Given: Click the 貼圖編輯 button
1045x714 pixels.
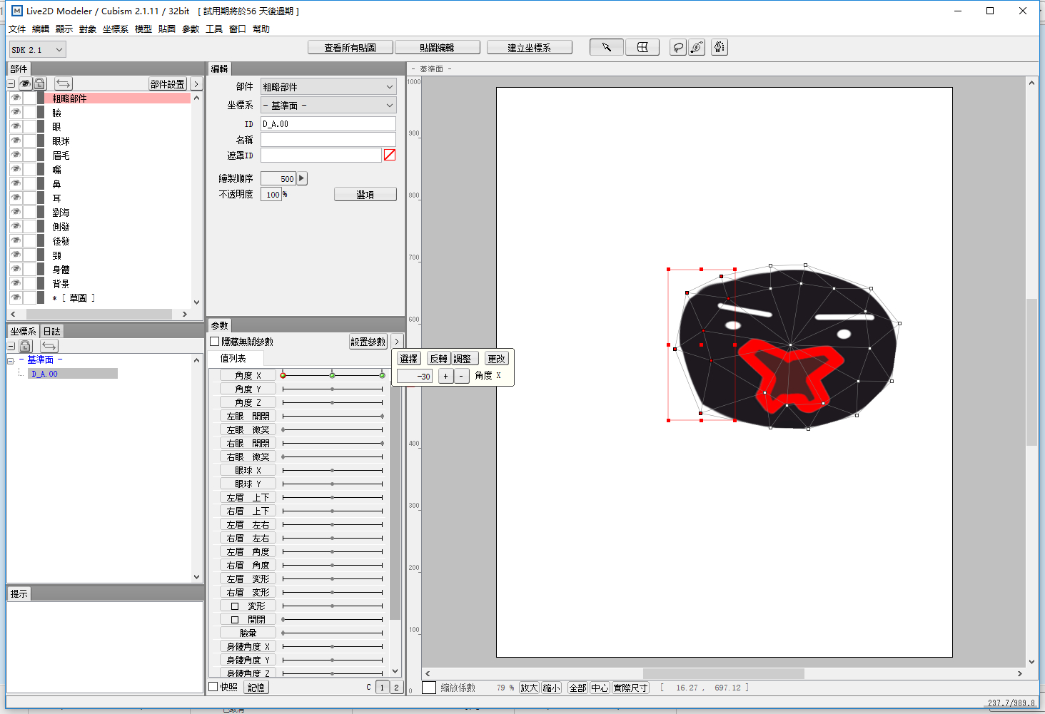Looking at the screenshot, I should point(438,48).
